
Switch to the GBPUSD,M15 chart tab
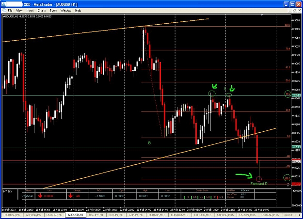point(225,215)
